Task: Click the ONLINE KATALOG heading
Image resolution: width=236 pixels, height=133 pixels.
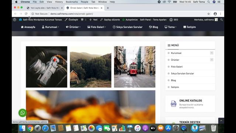Action: pos(191,100)
